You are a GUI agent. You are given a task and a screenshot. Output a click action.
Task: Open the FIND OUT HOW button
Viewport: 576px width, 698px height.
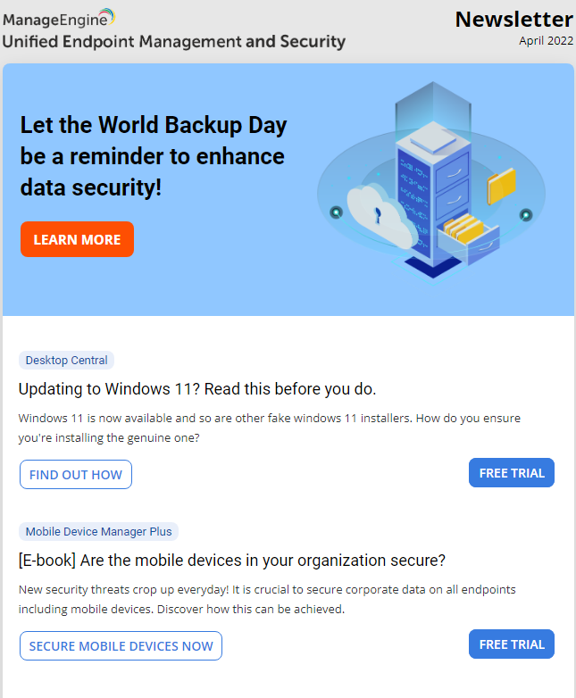point(76,475)
